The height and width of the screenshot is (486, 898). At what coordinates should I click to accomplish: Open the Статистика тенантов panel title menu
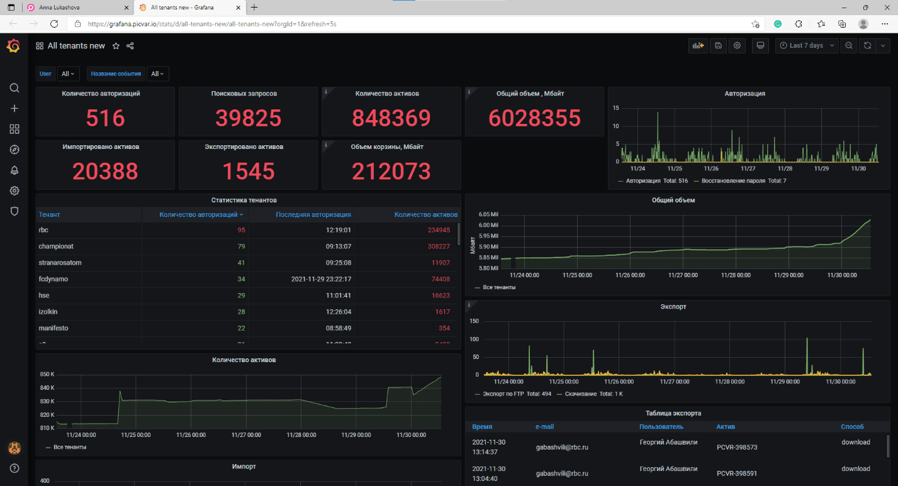point(244,200)
